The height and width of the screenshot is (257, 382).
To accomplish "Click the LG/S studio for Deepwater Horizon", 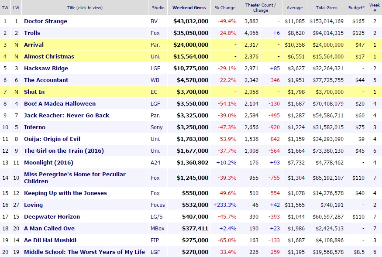I will (x=156, y=217).
